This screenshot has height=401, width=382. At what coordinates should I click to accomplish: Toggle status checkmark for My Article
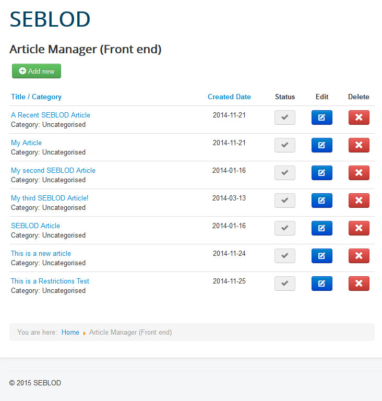tap(285, 145)
